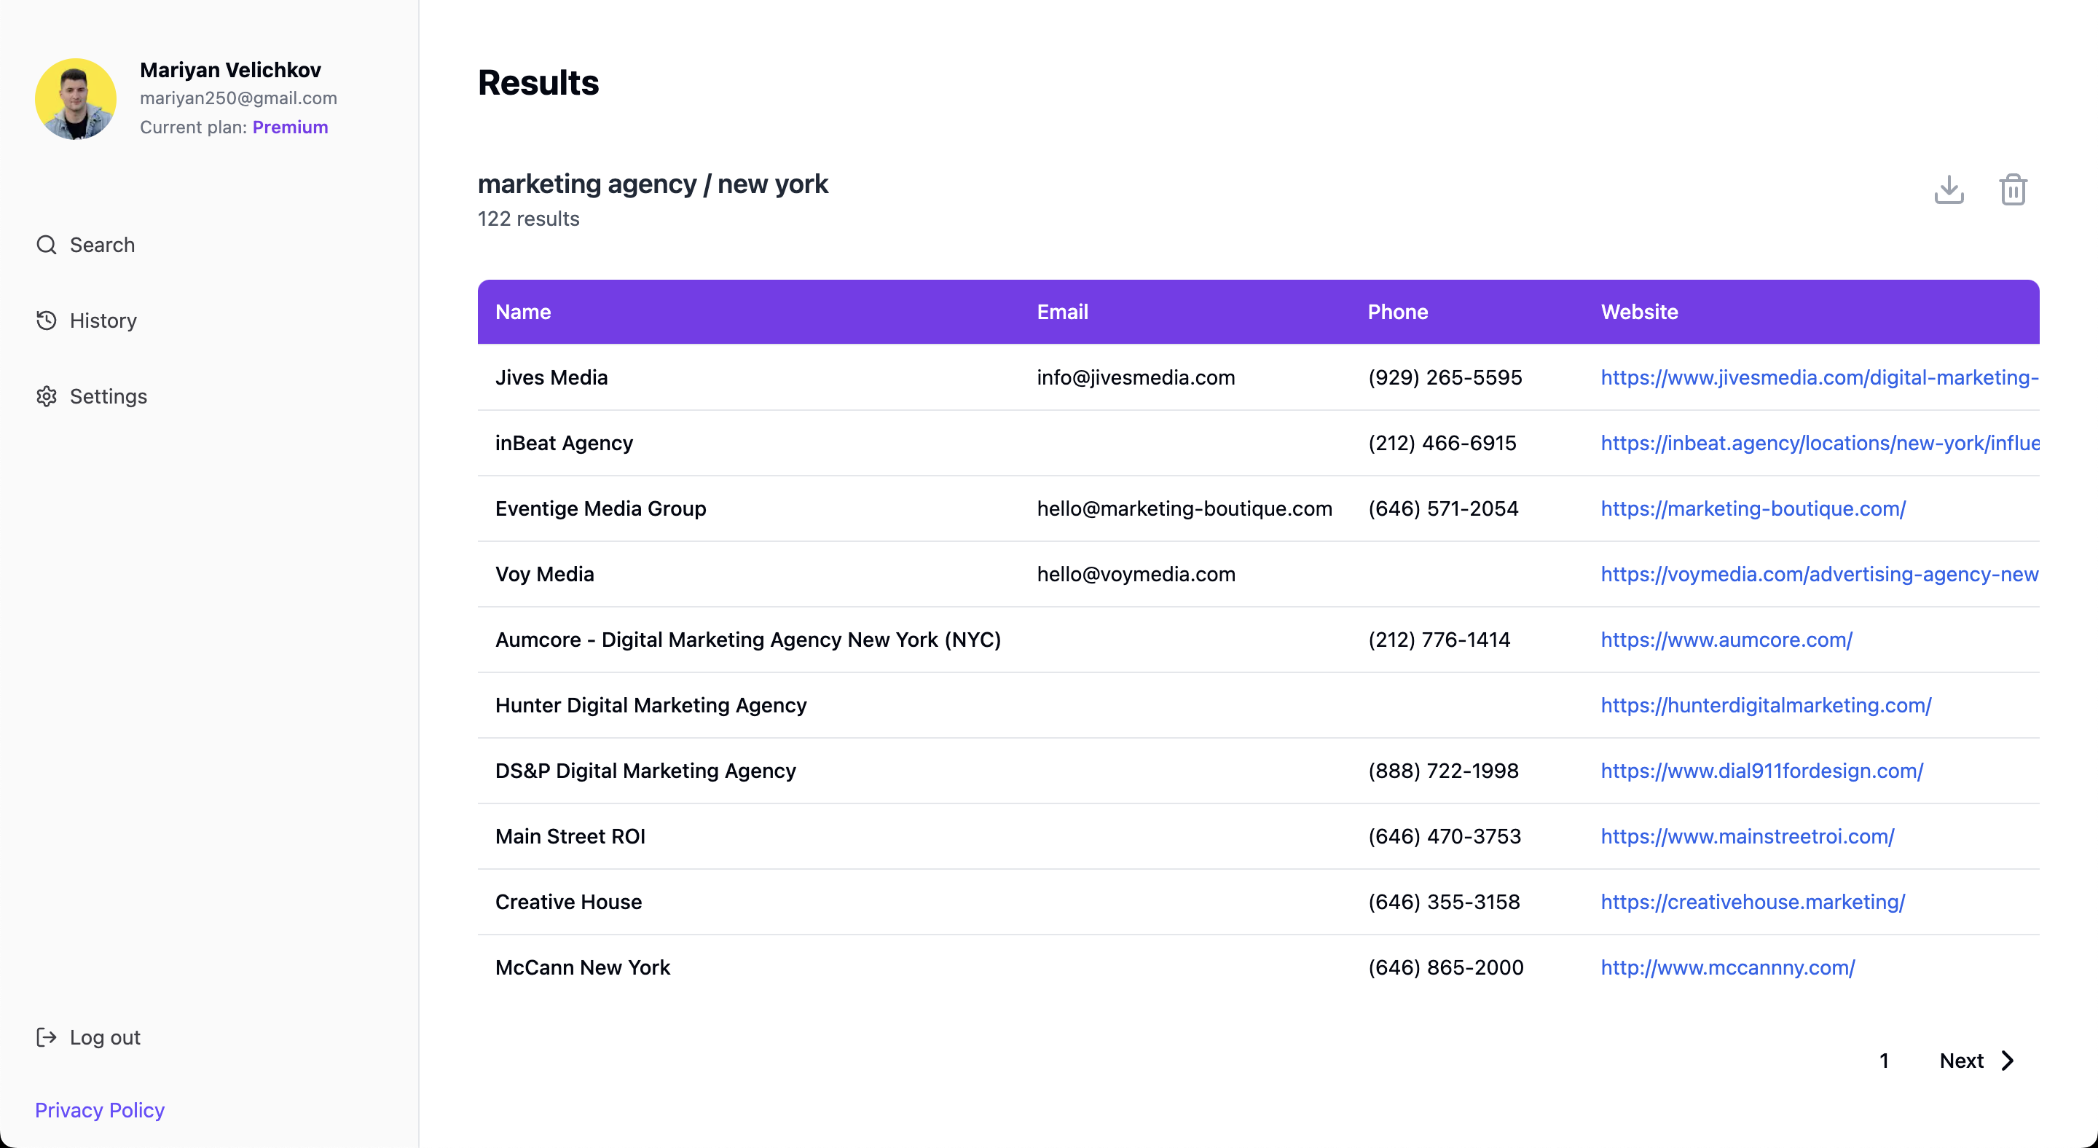2098x1148 pixels.
Task: Go to the Next results page
Action: tap(1978, 1061)
